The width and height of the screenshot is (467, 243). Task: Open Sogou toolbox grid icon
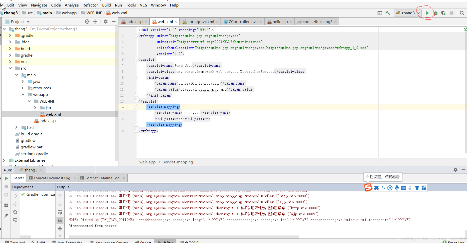(424, 188)
